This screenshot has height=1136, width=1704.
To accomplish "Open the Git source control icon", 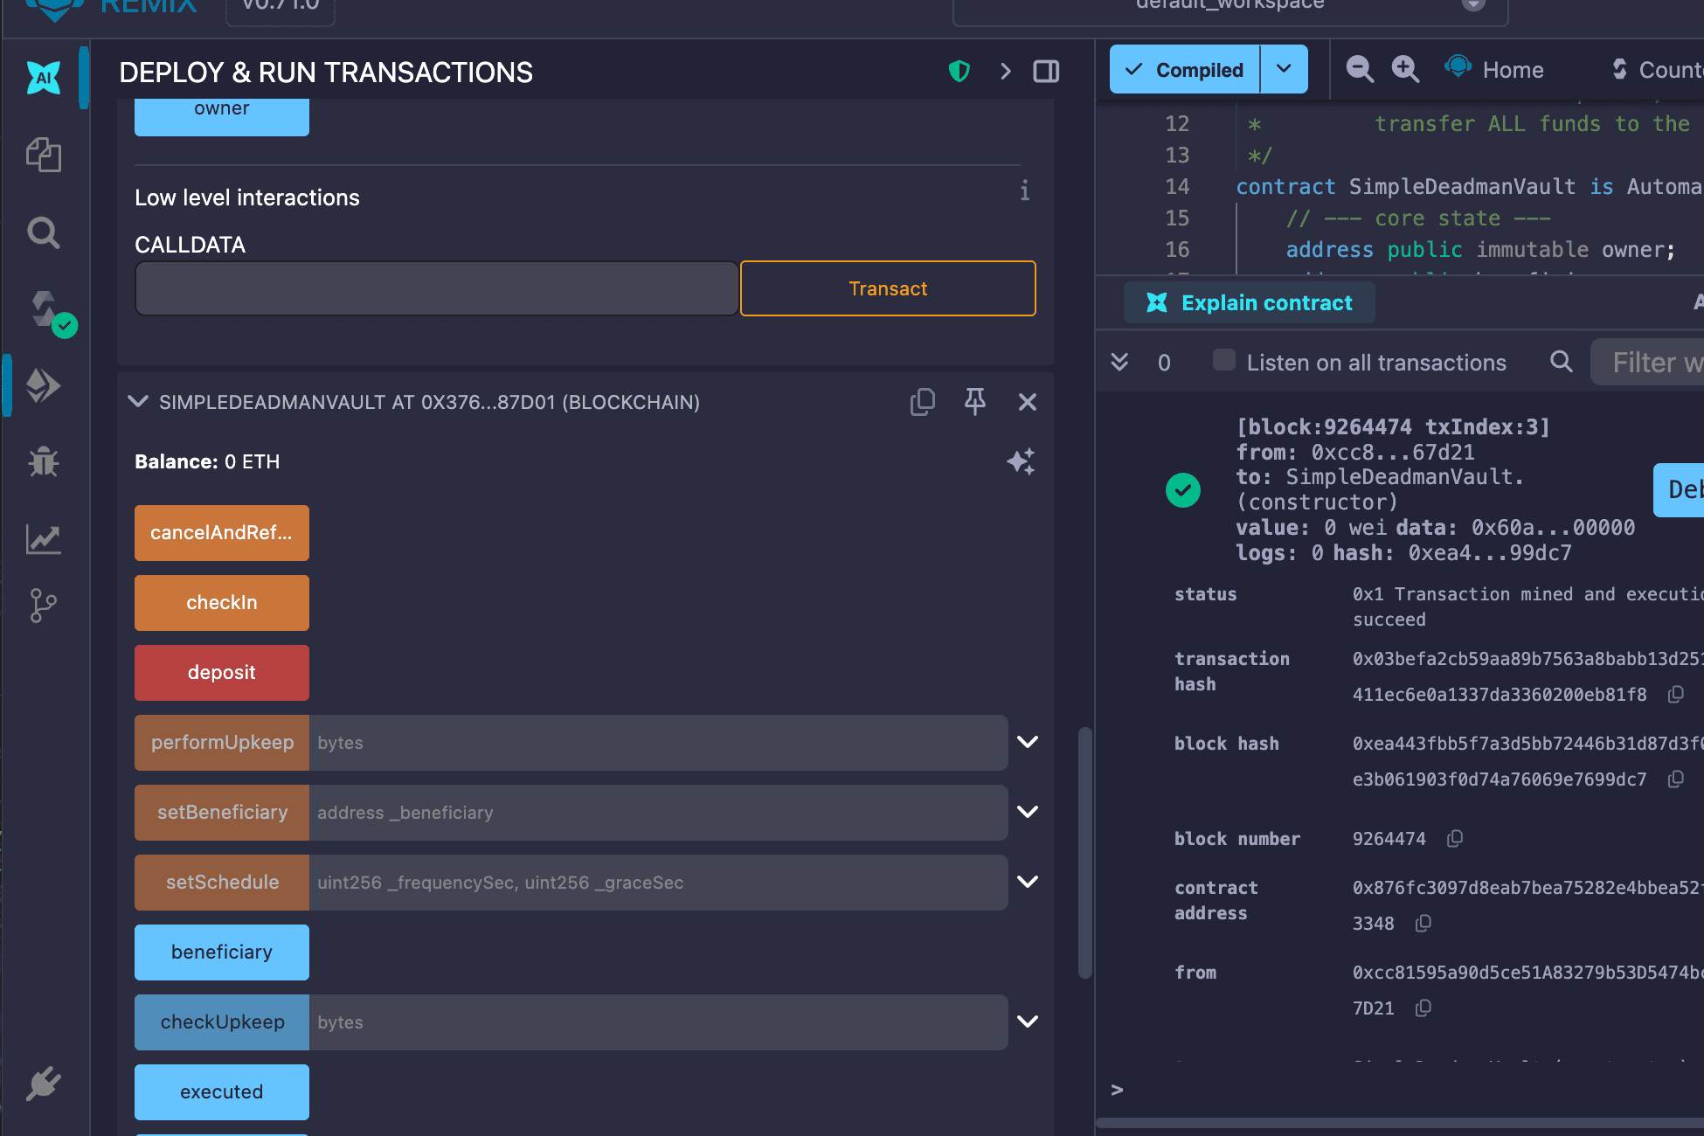I will point(44,605).
